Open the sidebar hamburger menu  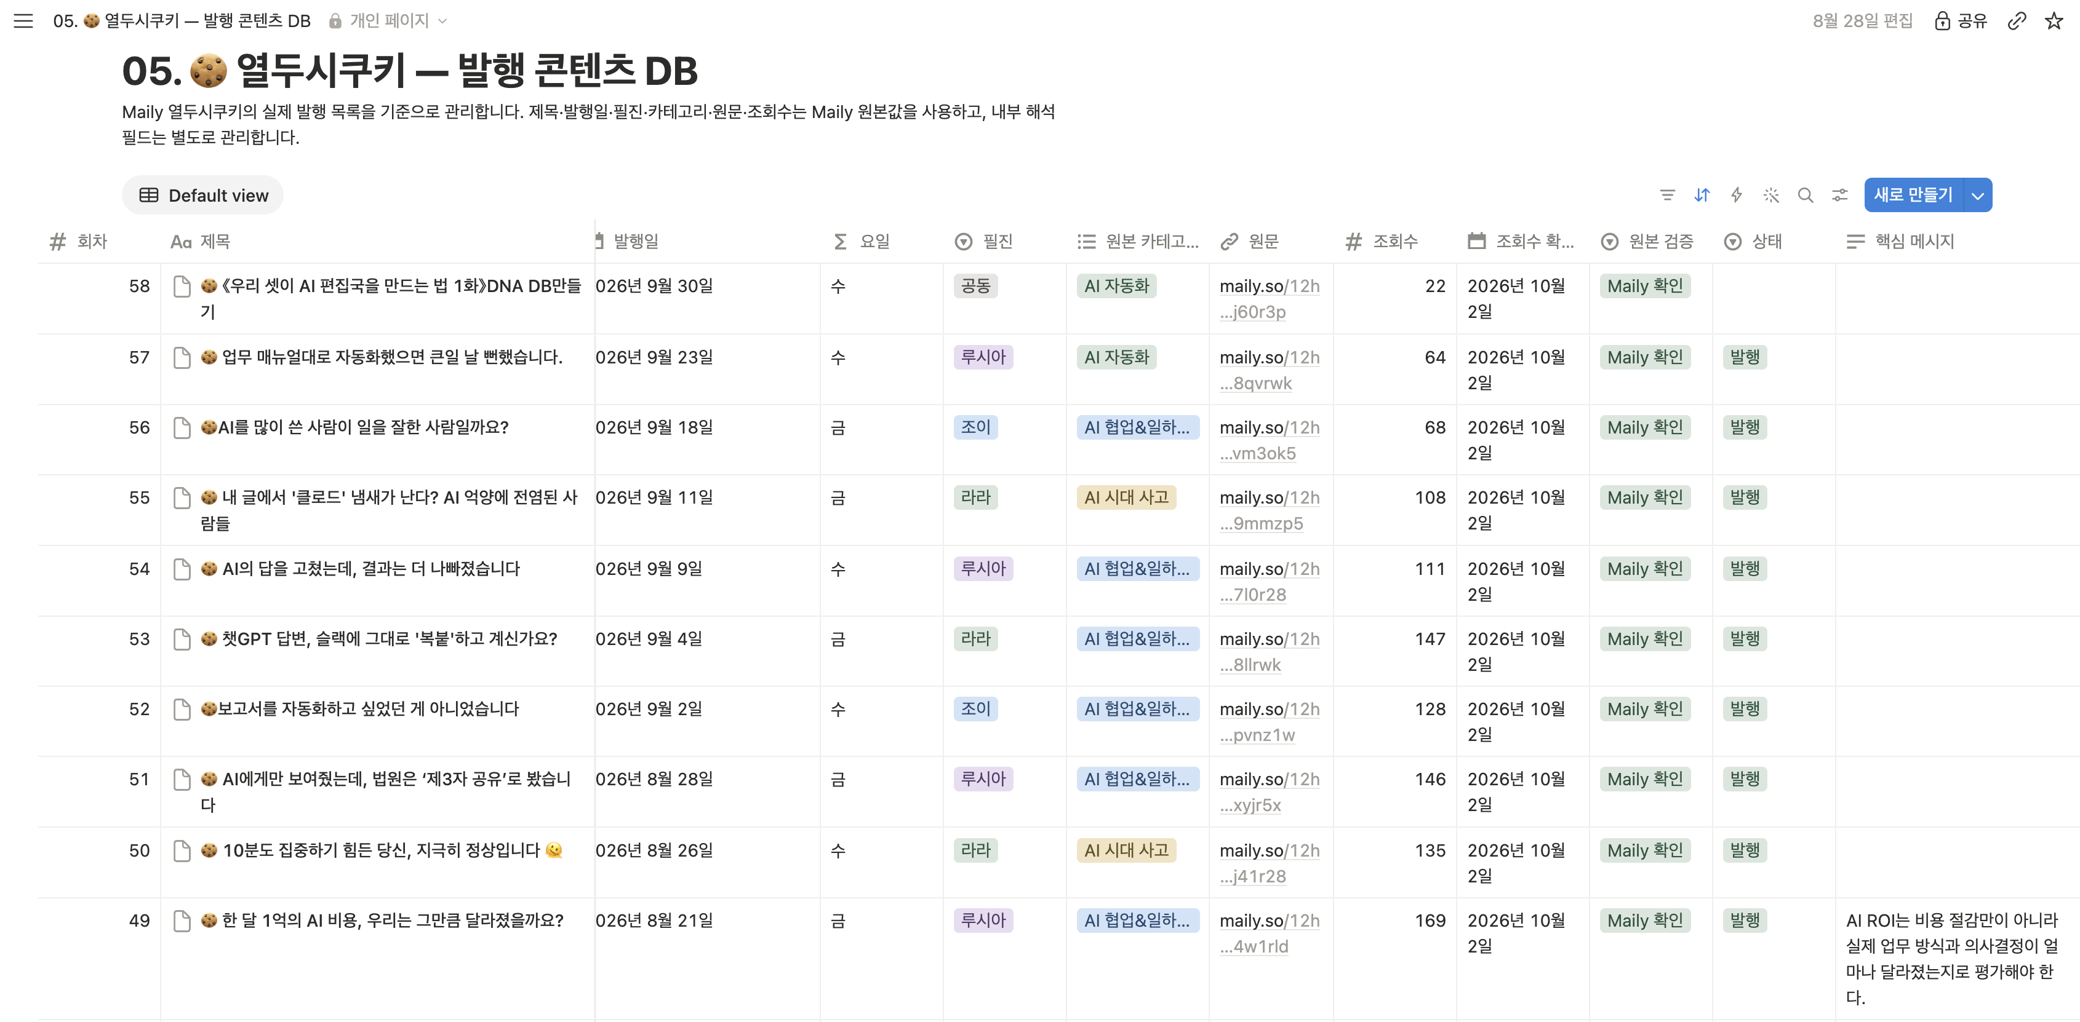(x=23, y=21)
